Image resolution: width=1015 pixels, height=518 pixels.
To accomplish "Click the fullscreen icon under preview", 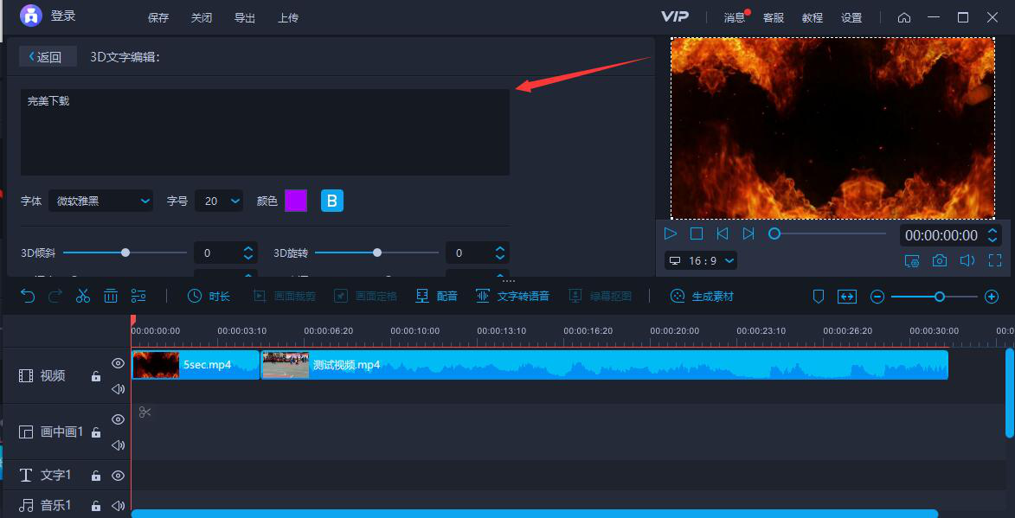I will (x=994, y=260).
